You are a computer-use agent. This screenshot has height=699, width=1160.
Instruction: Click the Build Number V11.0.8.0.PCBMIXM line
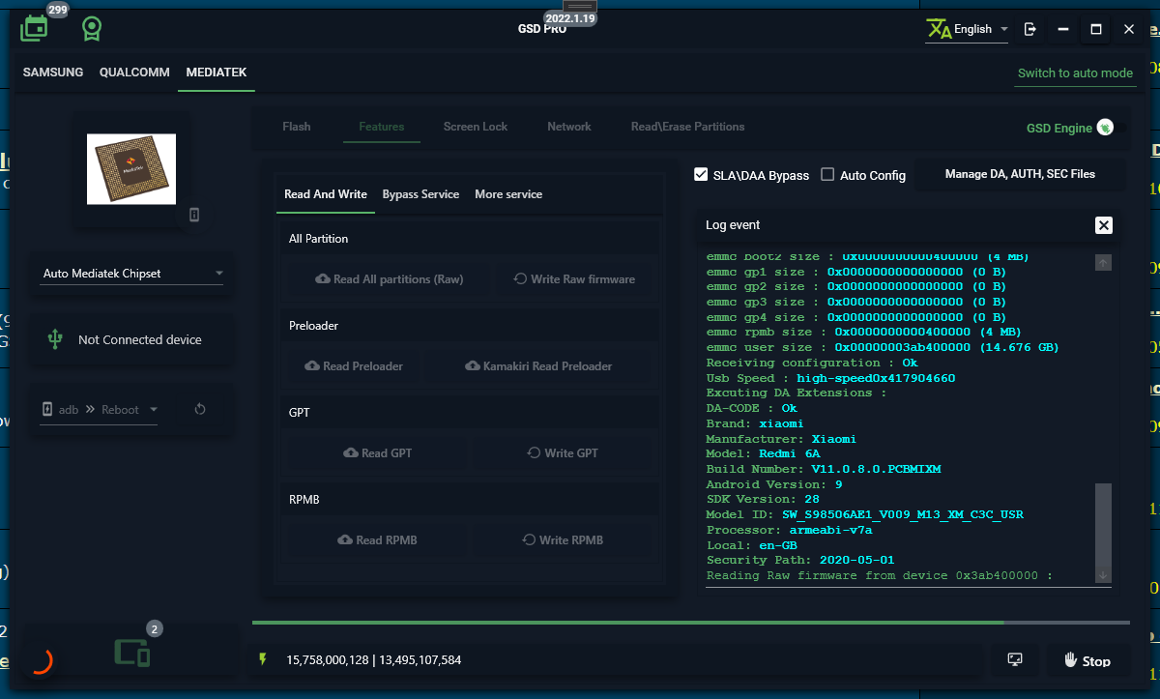tap(824, 469)
